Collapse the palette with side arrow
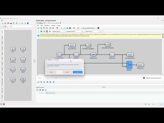This screenshot has width=164, height=123. coord(34,61)
